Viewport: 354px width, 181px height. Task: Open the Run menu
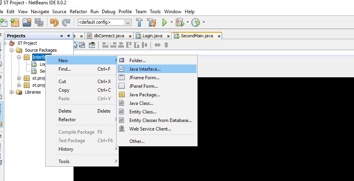(94, 12)
